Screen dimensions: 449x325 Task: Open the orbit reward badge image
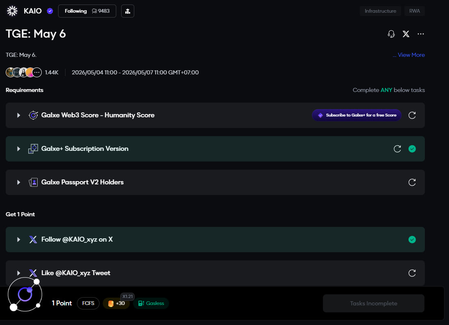25,294
